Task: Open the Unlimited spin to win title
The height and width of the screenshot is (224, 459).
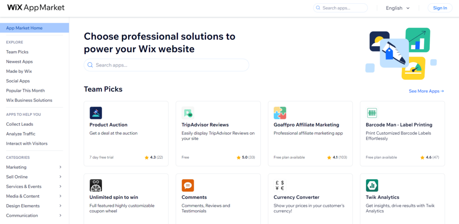Action: point(114,197)
